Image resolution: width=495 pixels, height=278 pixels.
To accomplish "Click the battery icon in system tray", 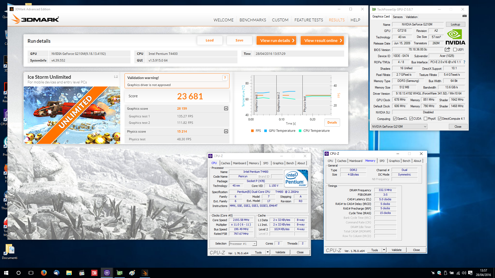I will [x=452, y=273].
